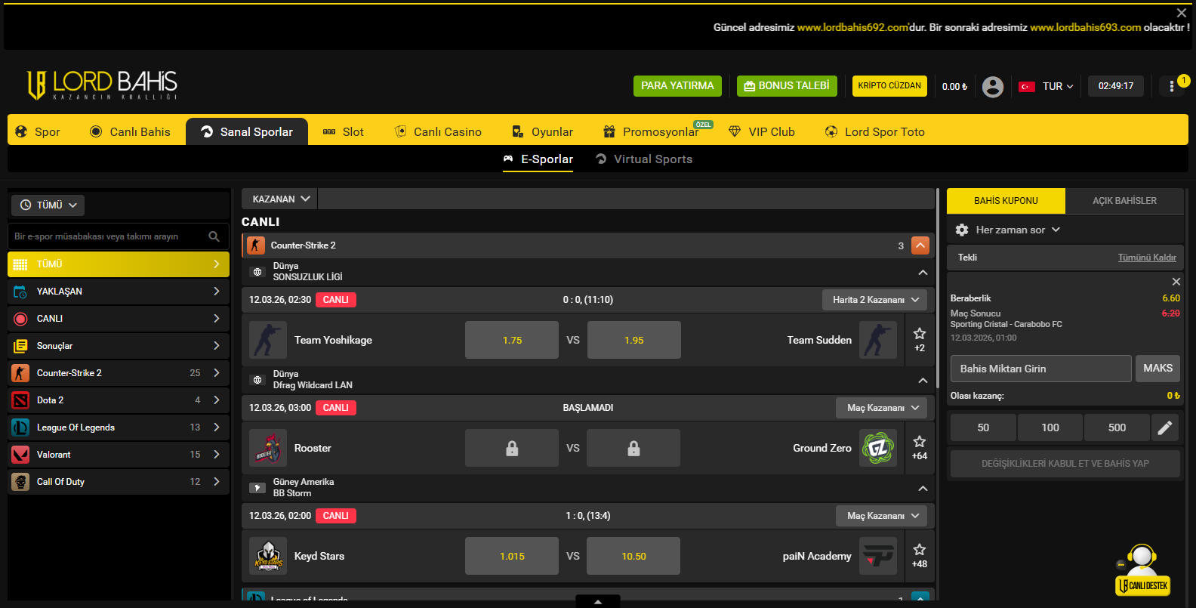Remove the Beraberlik bet with X icon
The height and width of the screenshot is (608, 1196).
click(1176, 282)
